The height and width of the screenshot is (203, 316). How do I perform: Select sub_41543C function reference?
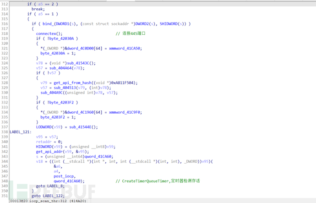(x=78, y=63)
